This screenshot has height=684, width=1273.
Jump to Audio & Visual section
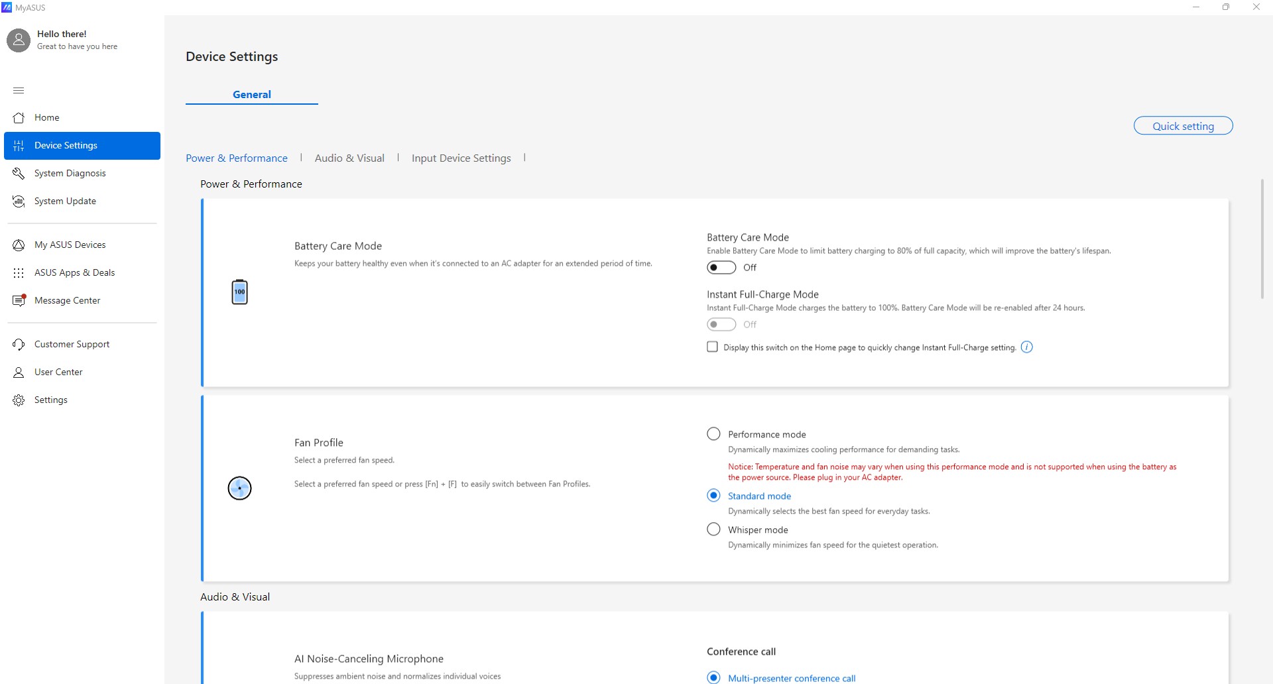[349, 158]
